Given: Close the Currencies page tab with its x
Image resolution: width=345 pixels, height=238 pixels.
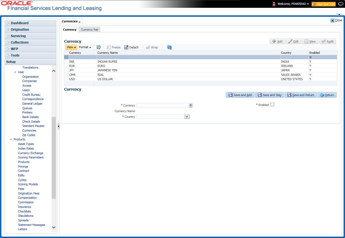Looking at the screenshot, I should click(80, 22).
